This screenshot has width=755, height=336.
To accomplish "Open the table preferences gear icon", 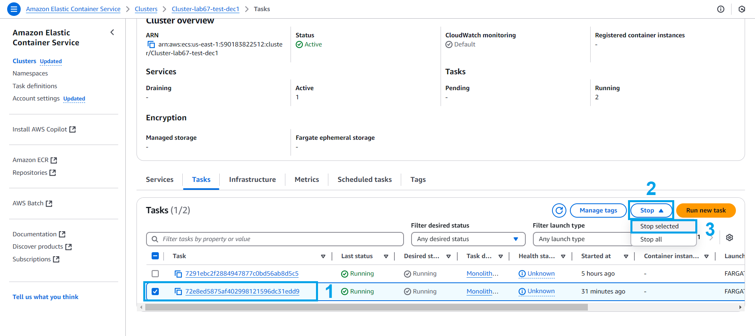I will pyautogui.click(x=730, y=238).
